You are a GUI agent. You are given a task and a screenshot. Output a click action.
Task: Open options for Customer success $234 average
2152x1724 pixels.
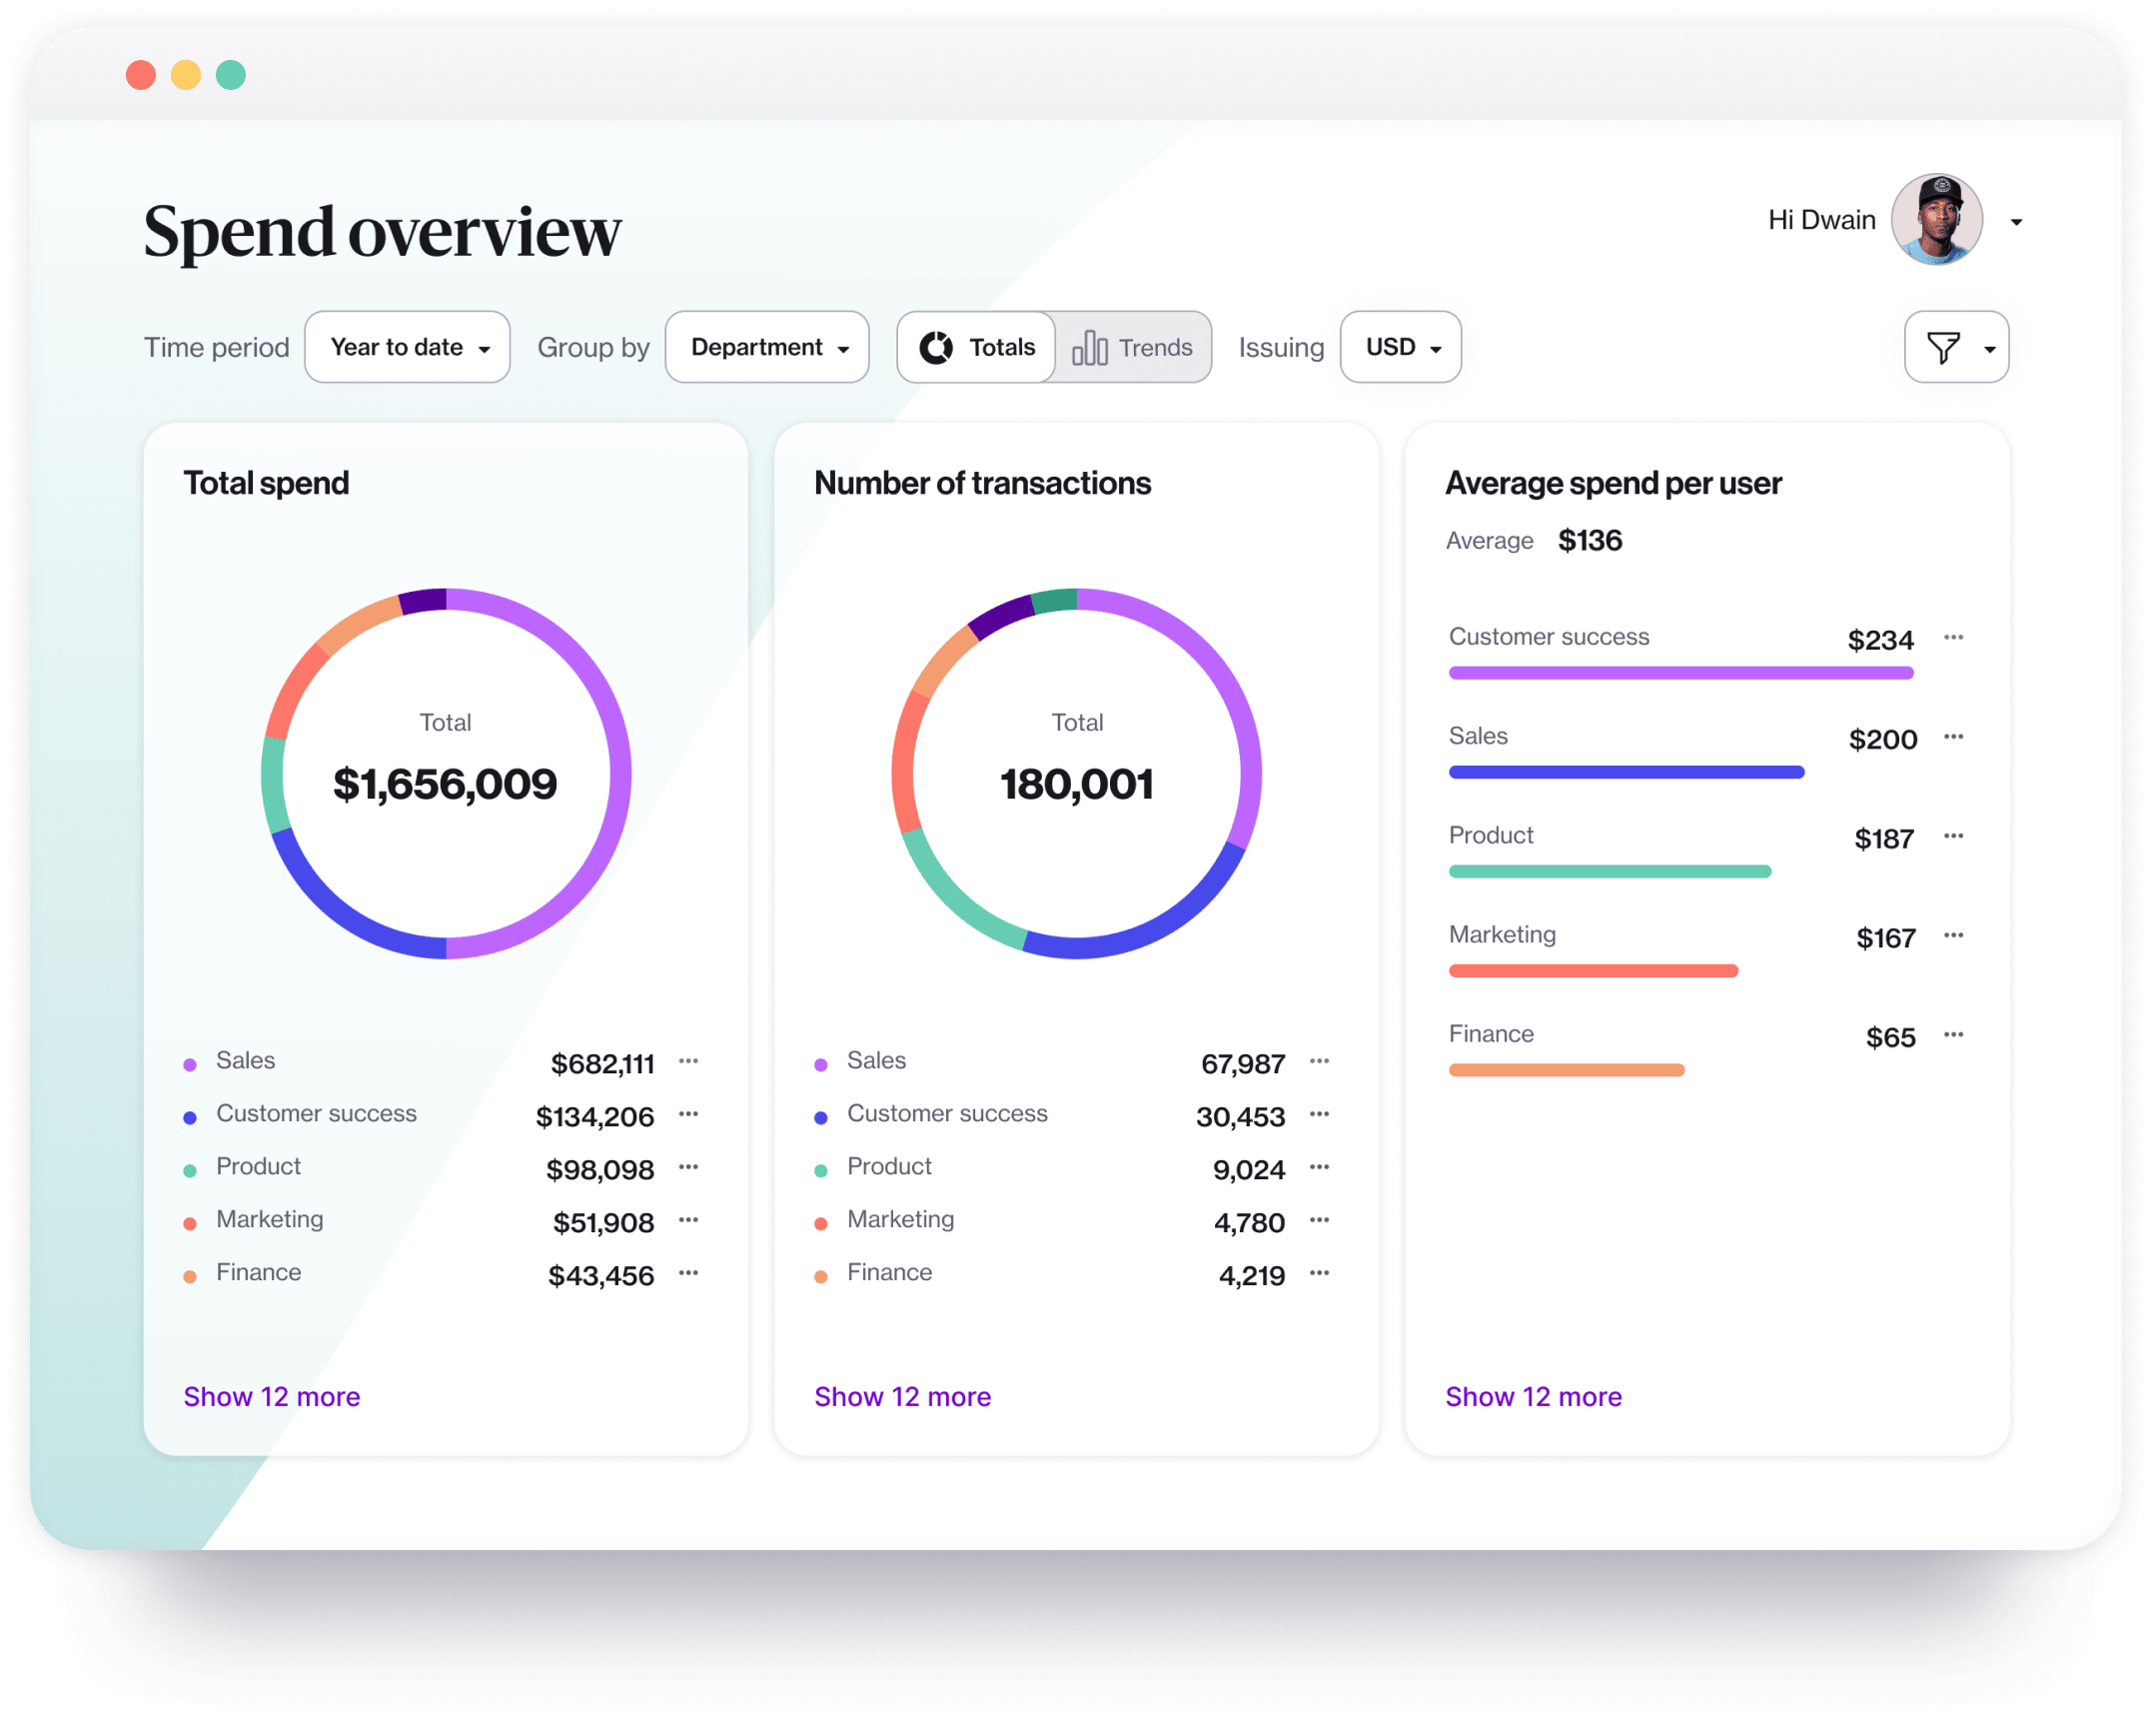pyautogui.click(x=1953, y=637)
